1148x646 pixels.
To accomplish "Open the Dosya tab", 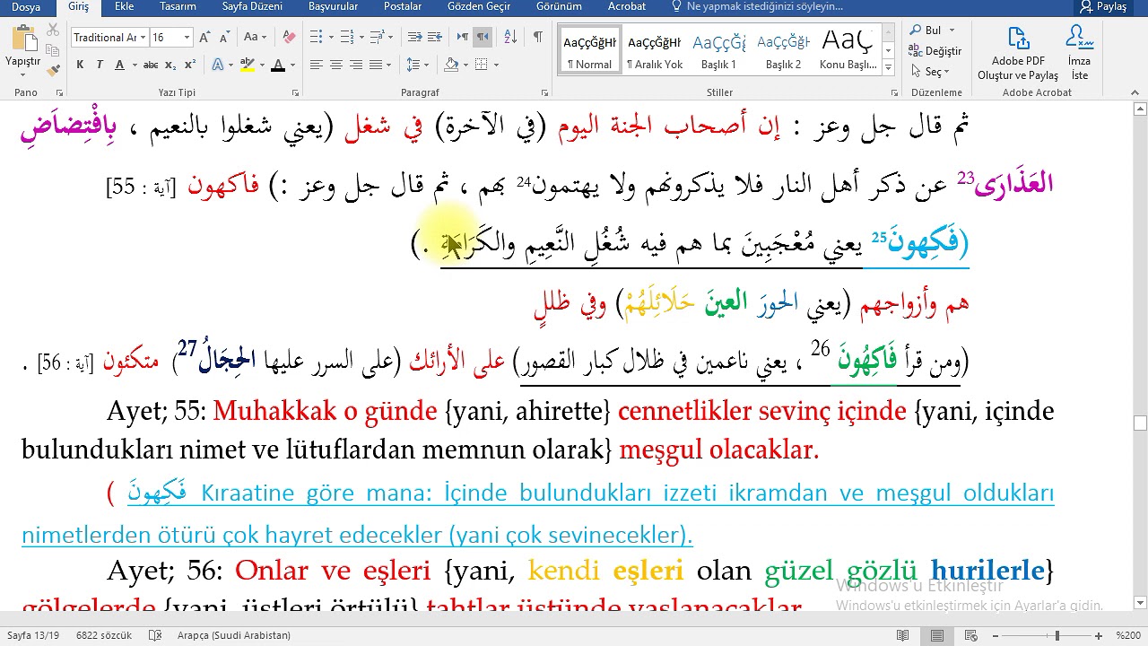I will [26, 6].
